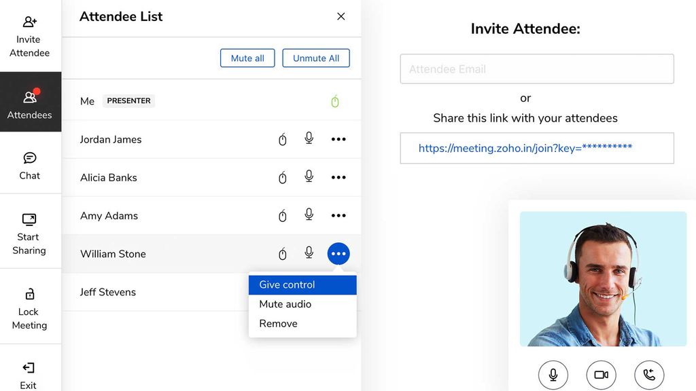Open Amy Adams's three-dot menu

point(338,215)
